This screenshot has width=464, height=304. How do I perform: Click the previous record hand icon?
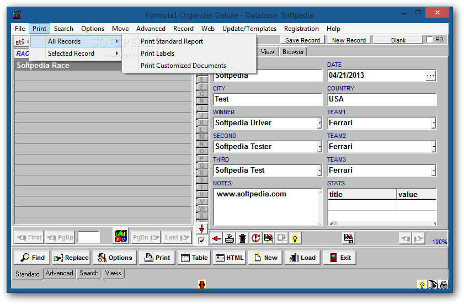[x=406, y=238]
